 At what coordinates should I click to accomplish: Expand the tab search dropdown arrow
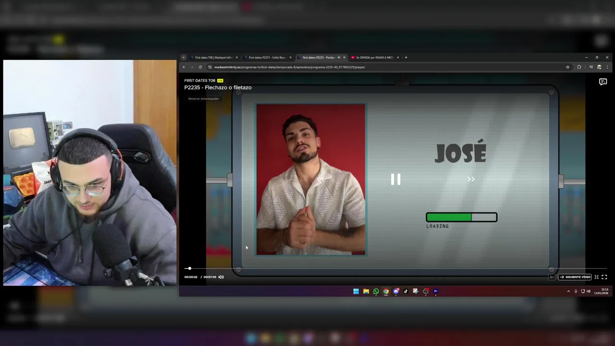(183, 57)
